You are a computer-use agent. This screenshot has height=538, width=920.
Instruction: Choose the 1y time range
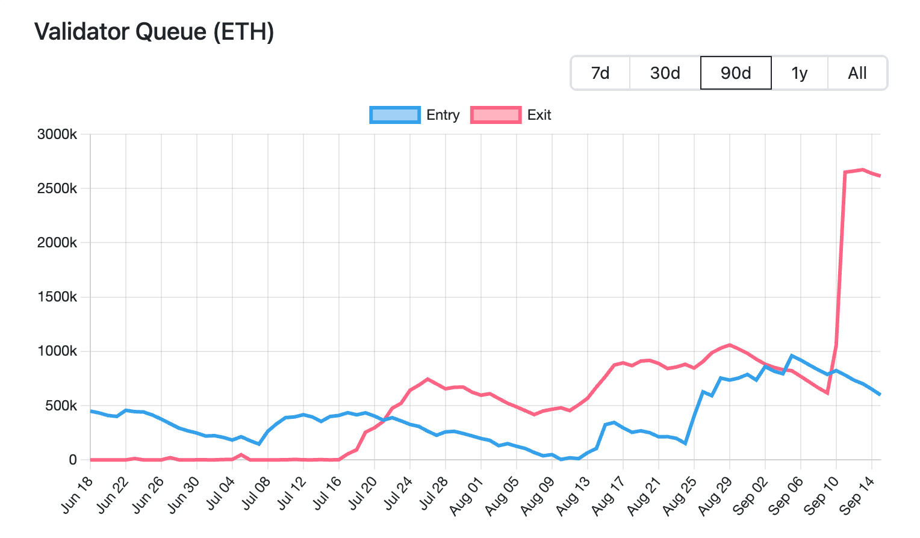(800, 73)
